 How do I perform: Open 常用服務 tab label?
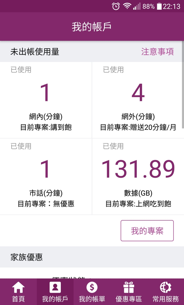click(166, 299)
